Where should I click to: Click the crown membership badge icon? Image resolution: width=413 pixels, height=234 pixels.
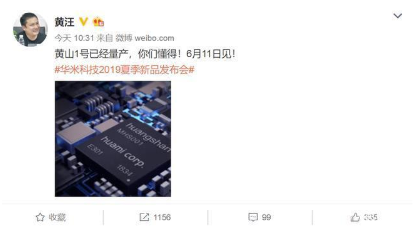coord(98,22)
